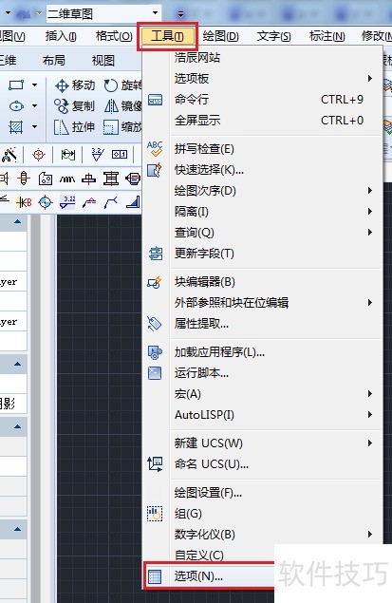Click the command line CMD icon

(155, 100)
